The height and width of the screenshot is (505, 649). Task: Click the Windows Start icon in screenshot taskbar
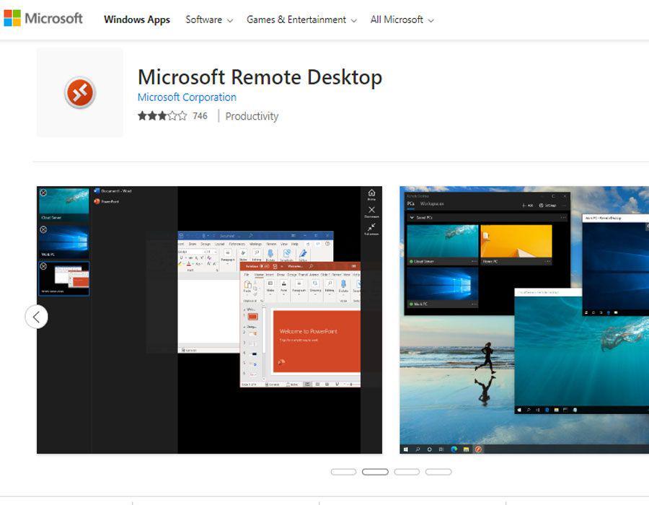pos(405,449)
